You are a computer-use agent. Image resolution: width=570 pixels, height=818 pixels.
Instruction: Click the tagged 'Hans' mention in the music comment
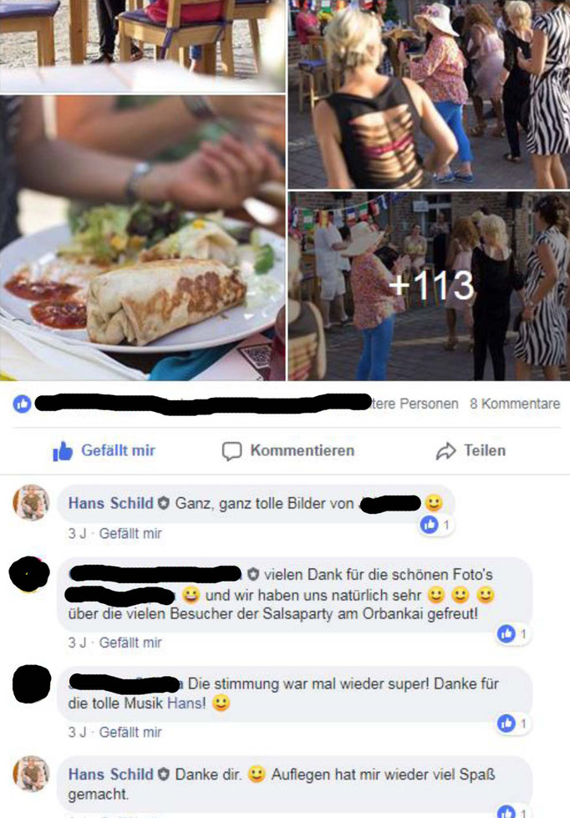[x=186, y=704]
